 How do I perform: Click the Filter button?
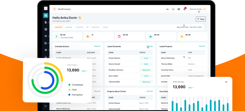[201, 19]
